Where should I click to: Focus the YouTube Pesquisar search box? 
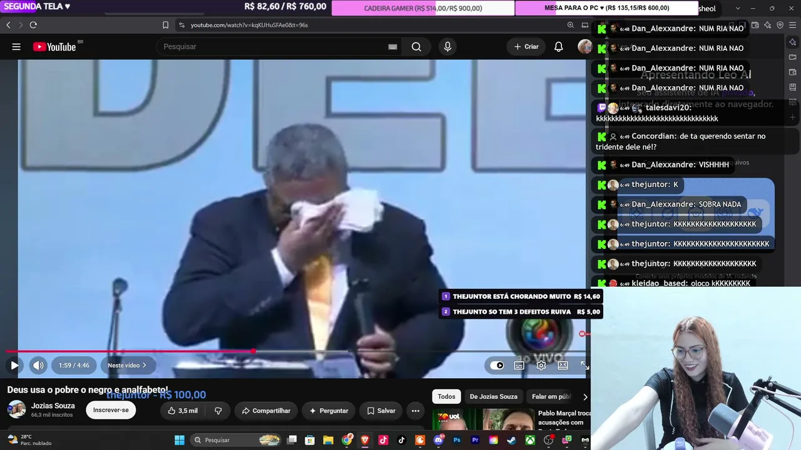pyautogui.click(x=272, y=47)
